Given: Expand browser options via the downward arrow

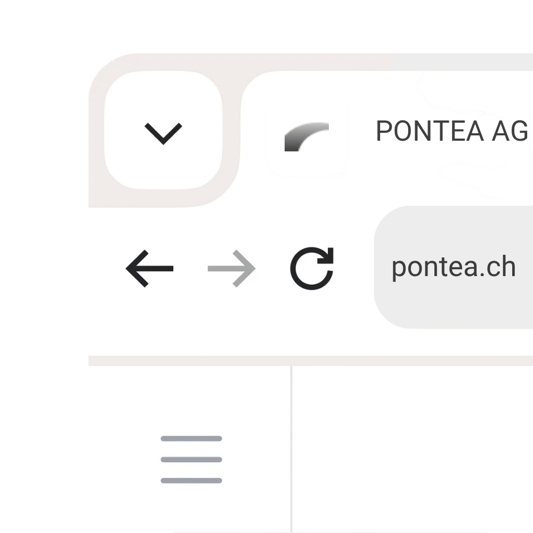Looking at the screenshot, I should (163, 132).
